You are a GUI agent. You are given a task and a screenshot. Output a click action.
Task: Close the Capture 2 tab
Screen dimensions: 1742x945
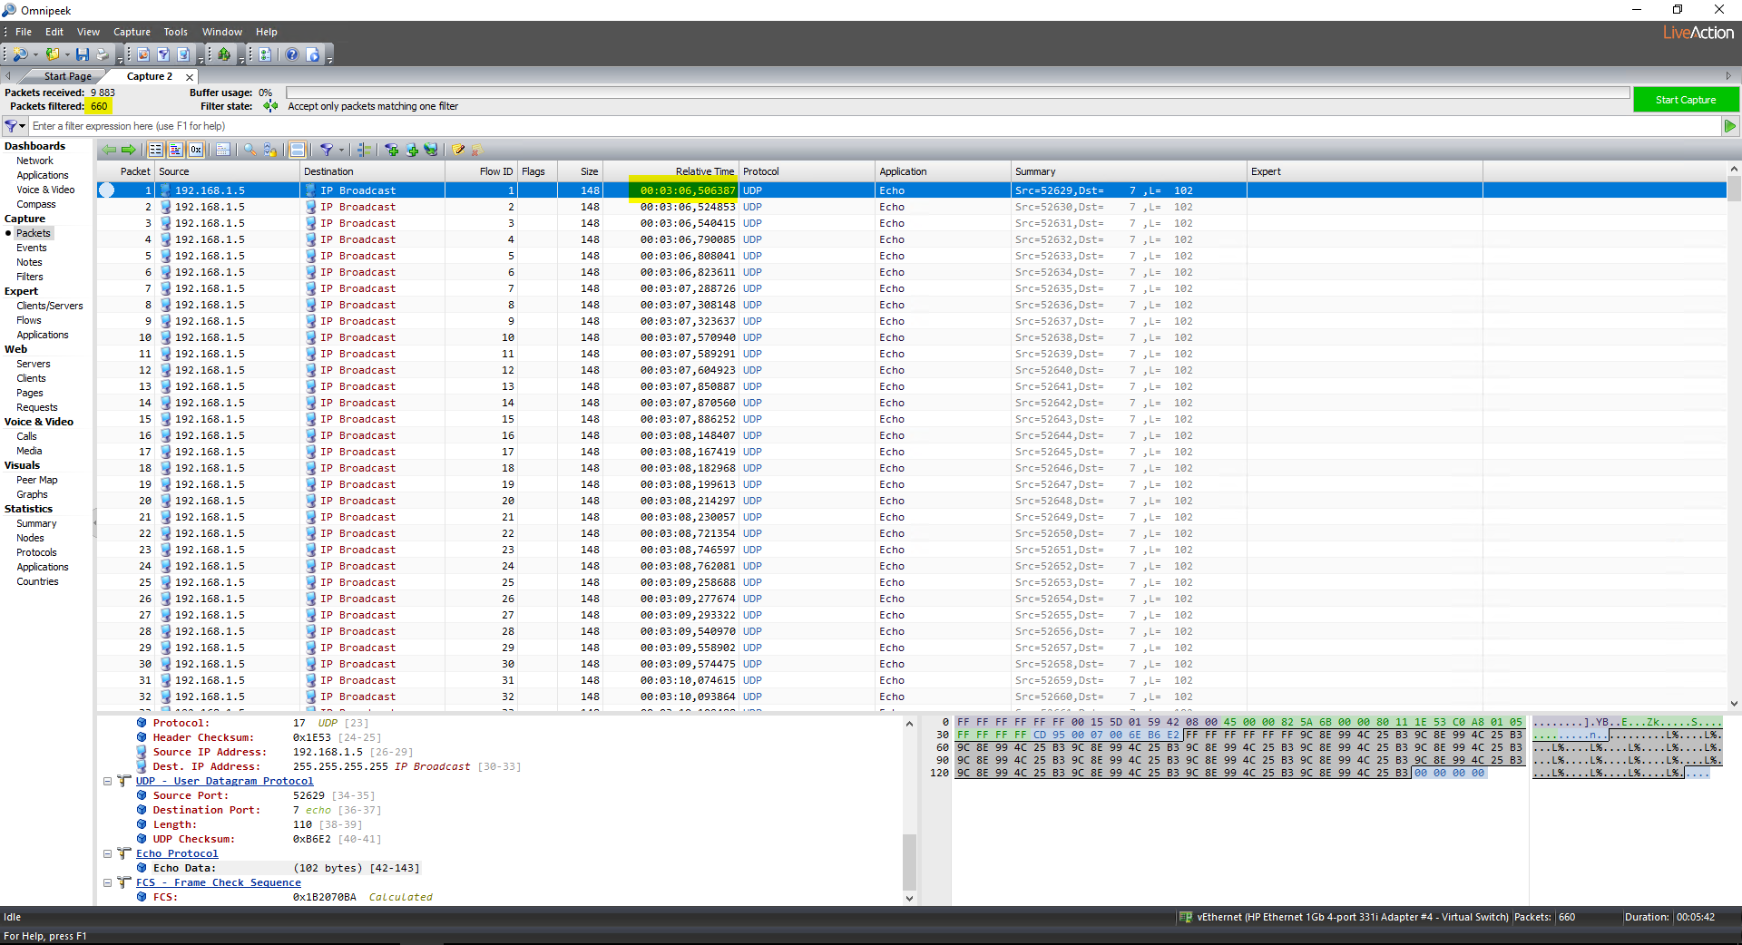189,77
